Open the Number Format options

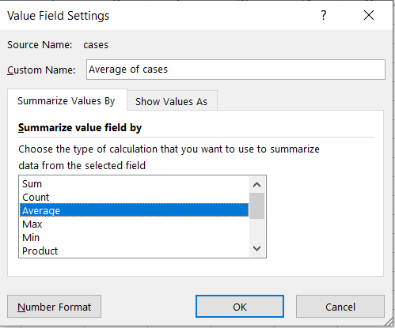pyautogui.click(x=54, y=307)
